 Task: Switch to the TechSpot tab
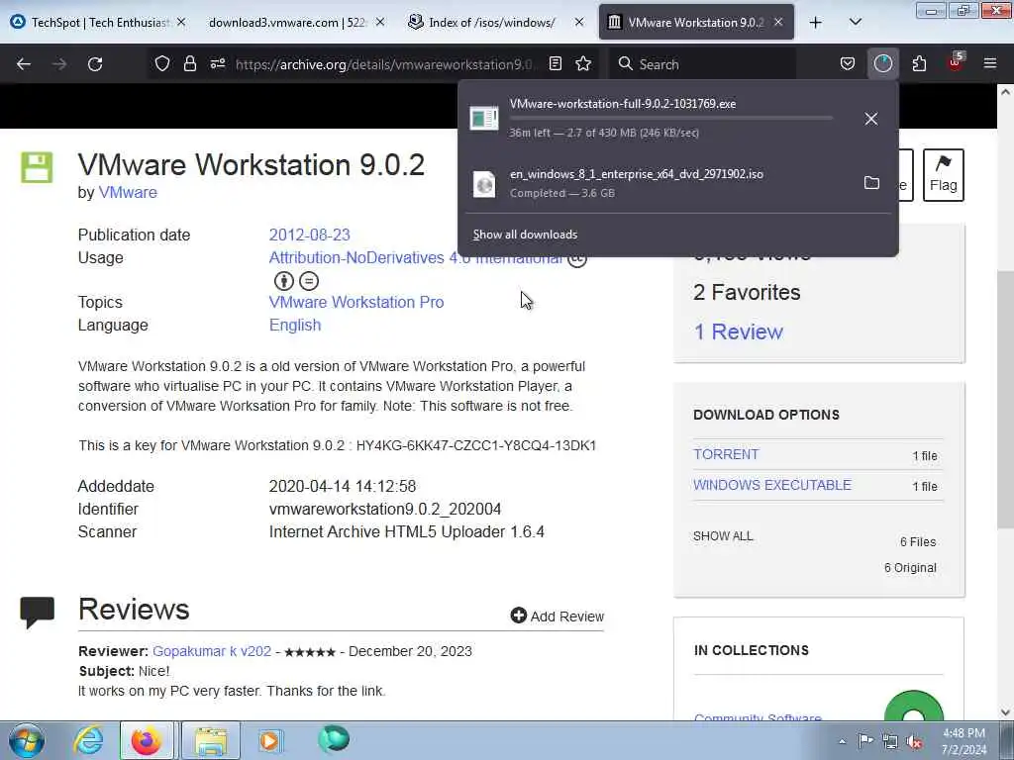(97, 22)
